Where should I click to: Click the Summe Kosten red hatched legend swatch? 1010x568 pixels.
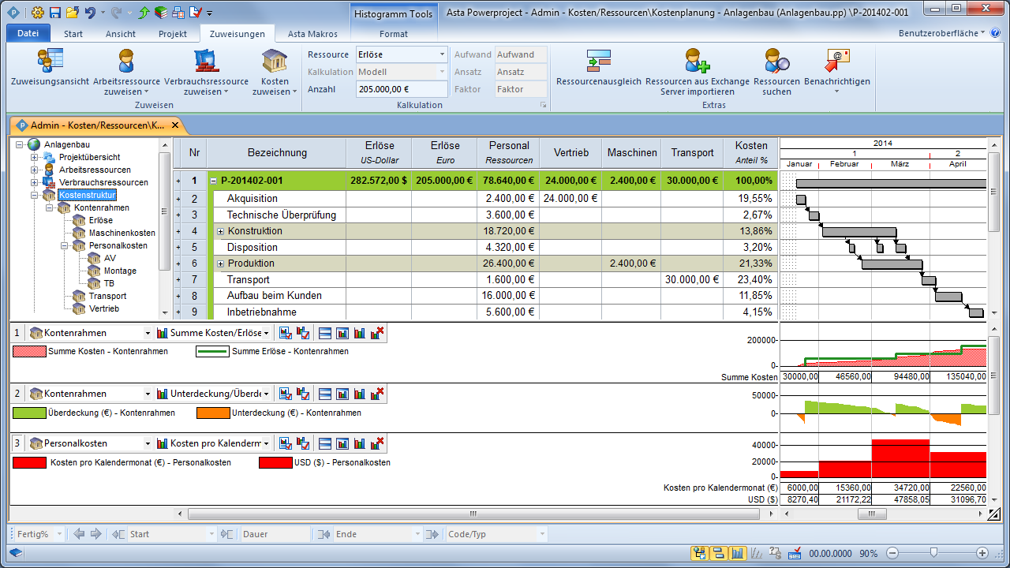click(29, 351)
